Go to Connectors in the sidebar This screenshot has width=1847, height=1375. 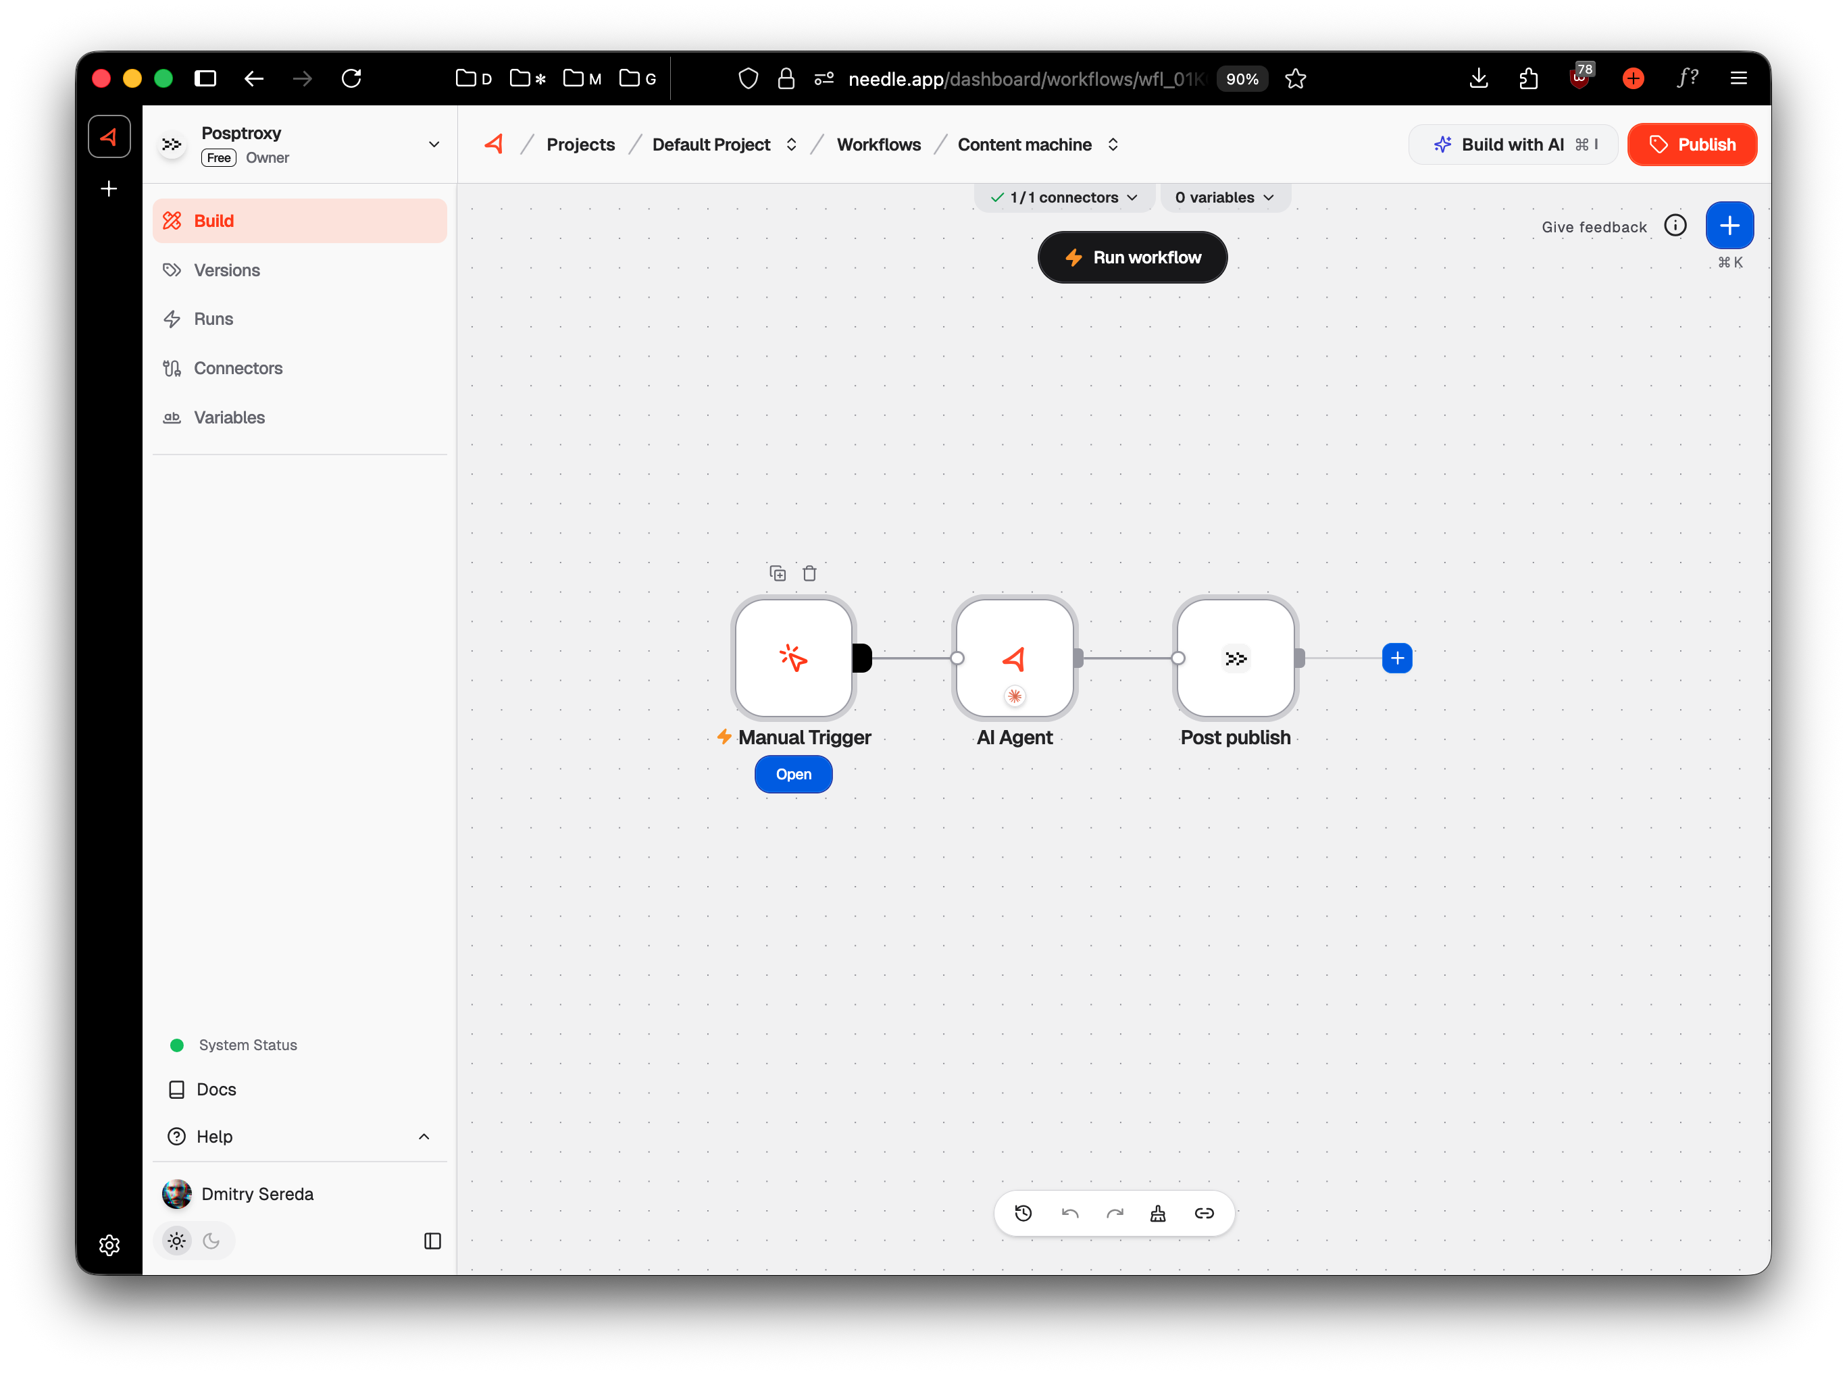[237, 369]
